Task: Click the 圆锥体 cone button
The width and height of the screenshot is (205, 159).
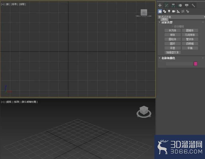Action: tap(190, 30)
